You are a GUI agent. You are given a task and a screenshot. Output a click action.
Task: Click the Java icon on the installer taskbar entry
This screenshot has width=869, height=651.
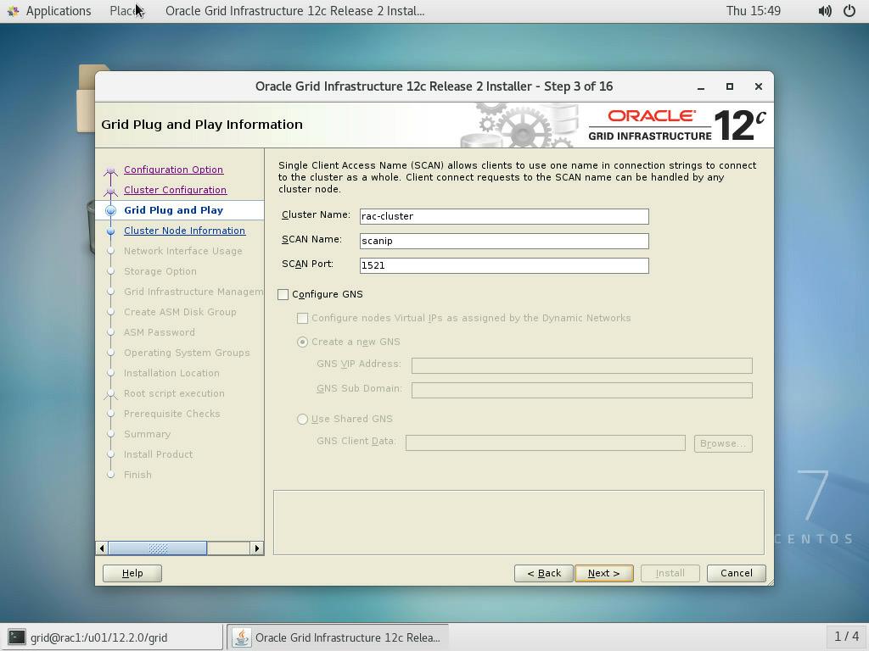click(x=240, y=637)
